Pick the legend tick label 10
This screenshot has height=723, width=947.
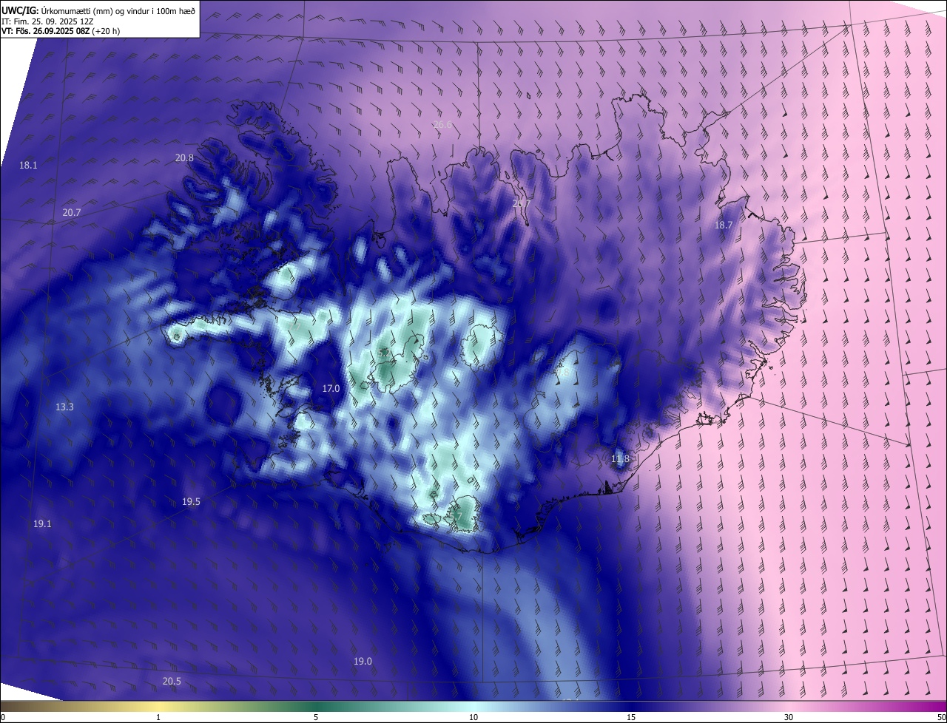(x=473, y=717)
